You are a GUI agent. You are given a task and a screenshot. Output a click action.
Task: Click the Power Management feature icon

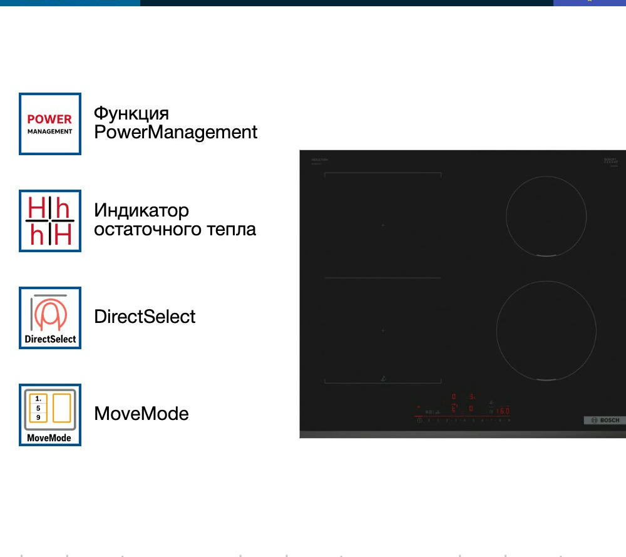(x=50, y=124)
